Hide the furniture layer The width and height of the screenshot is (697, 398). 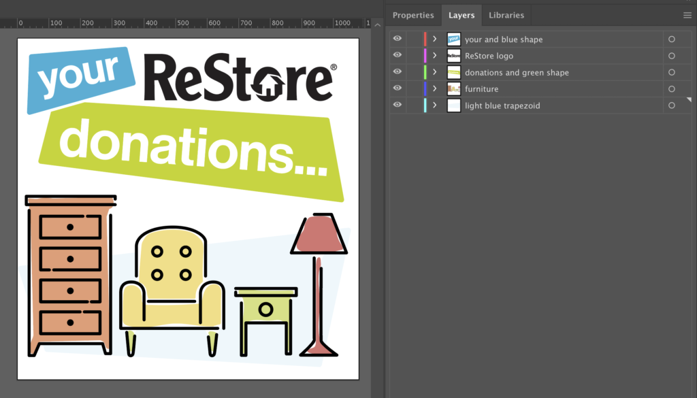click(x=397, y=88)
